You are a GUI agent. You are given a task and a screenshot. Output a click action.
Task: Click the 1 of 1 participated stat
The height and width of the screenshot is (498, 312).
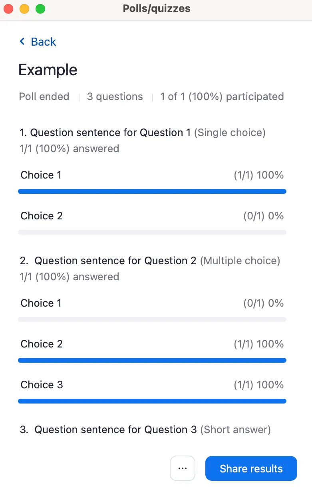coord(222,96)
